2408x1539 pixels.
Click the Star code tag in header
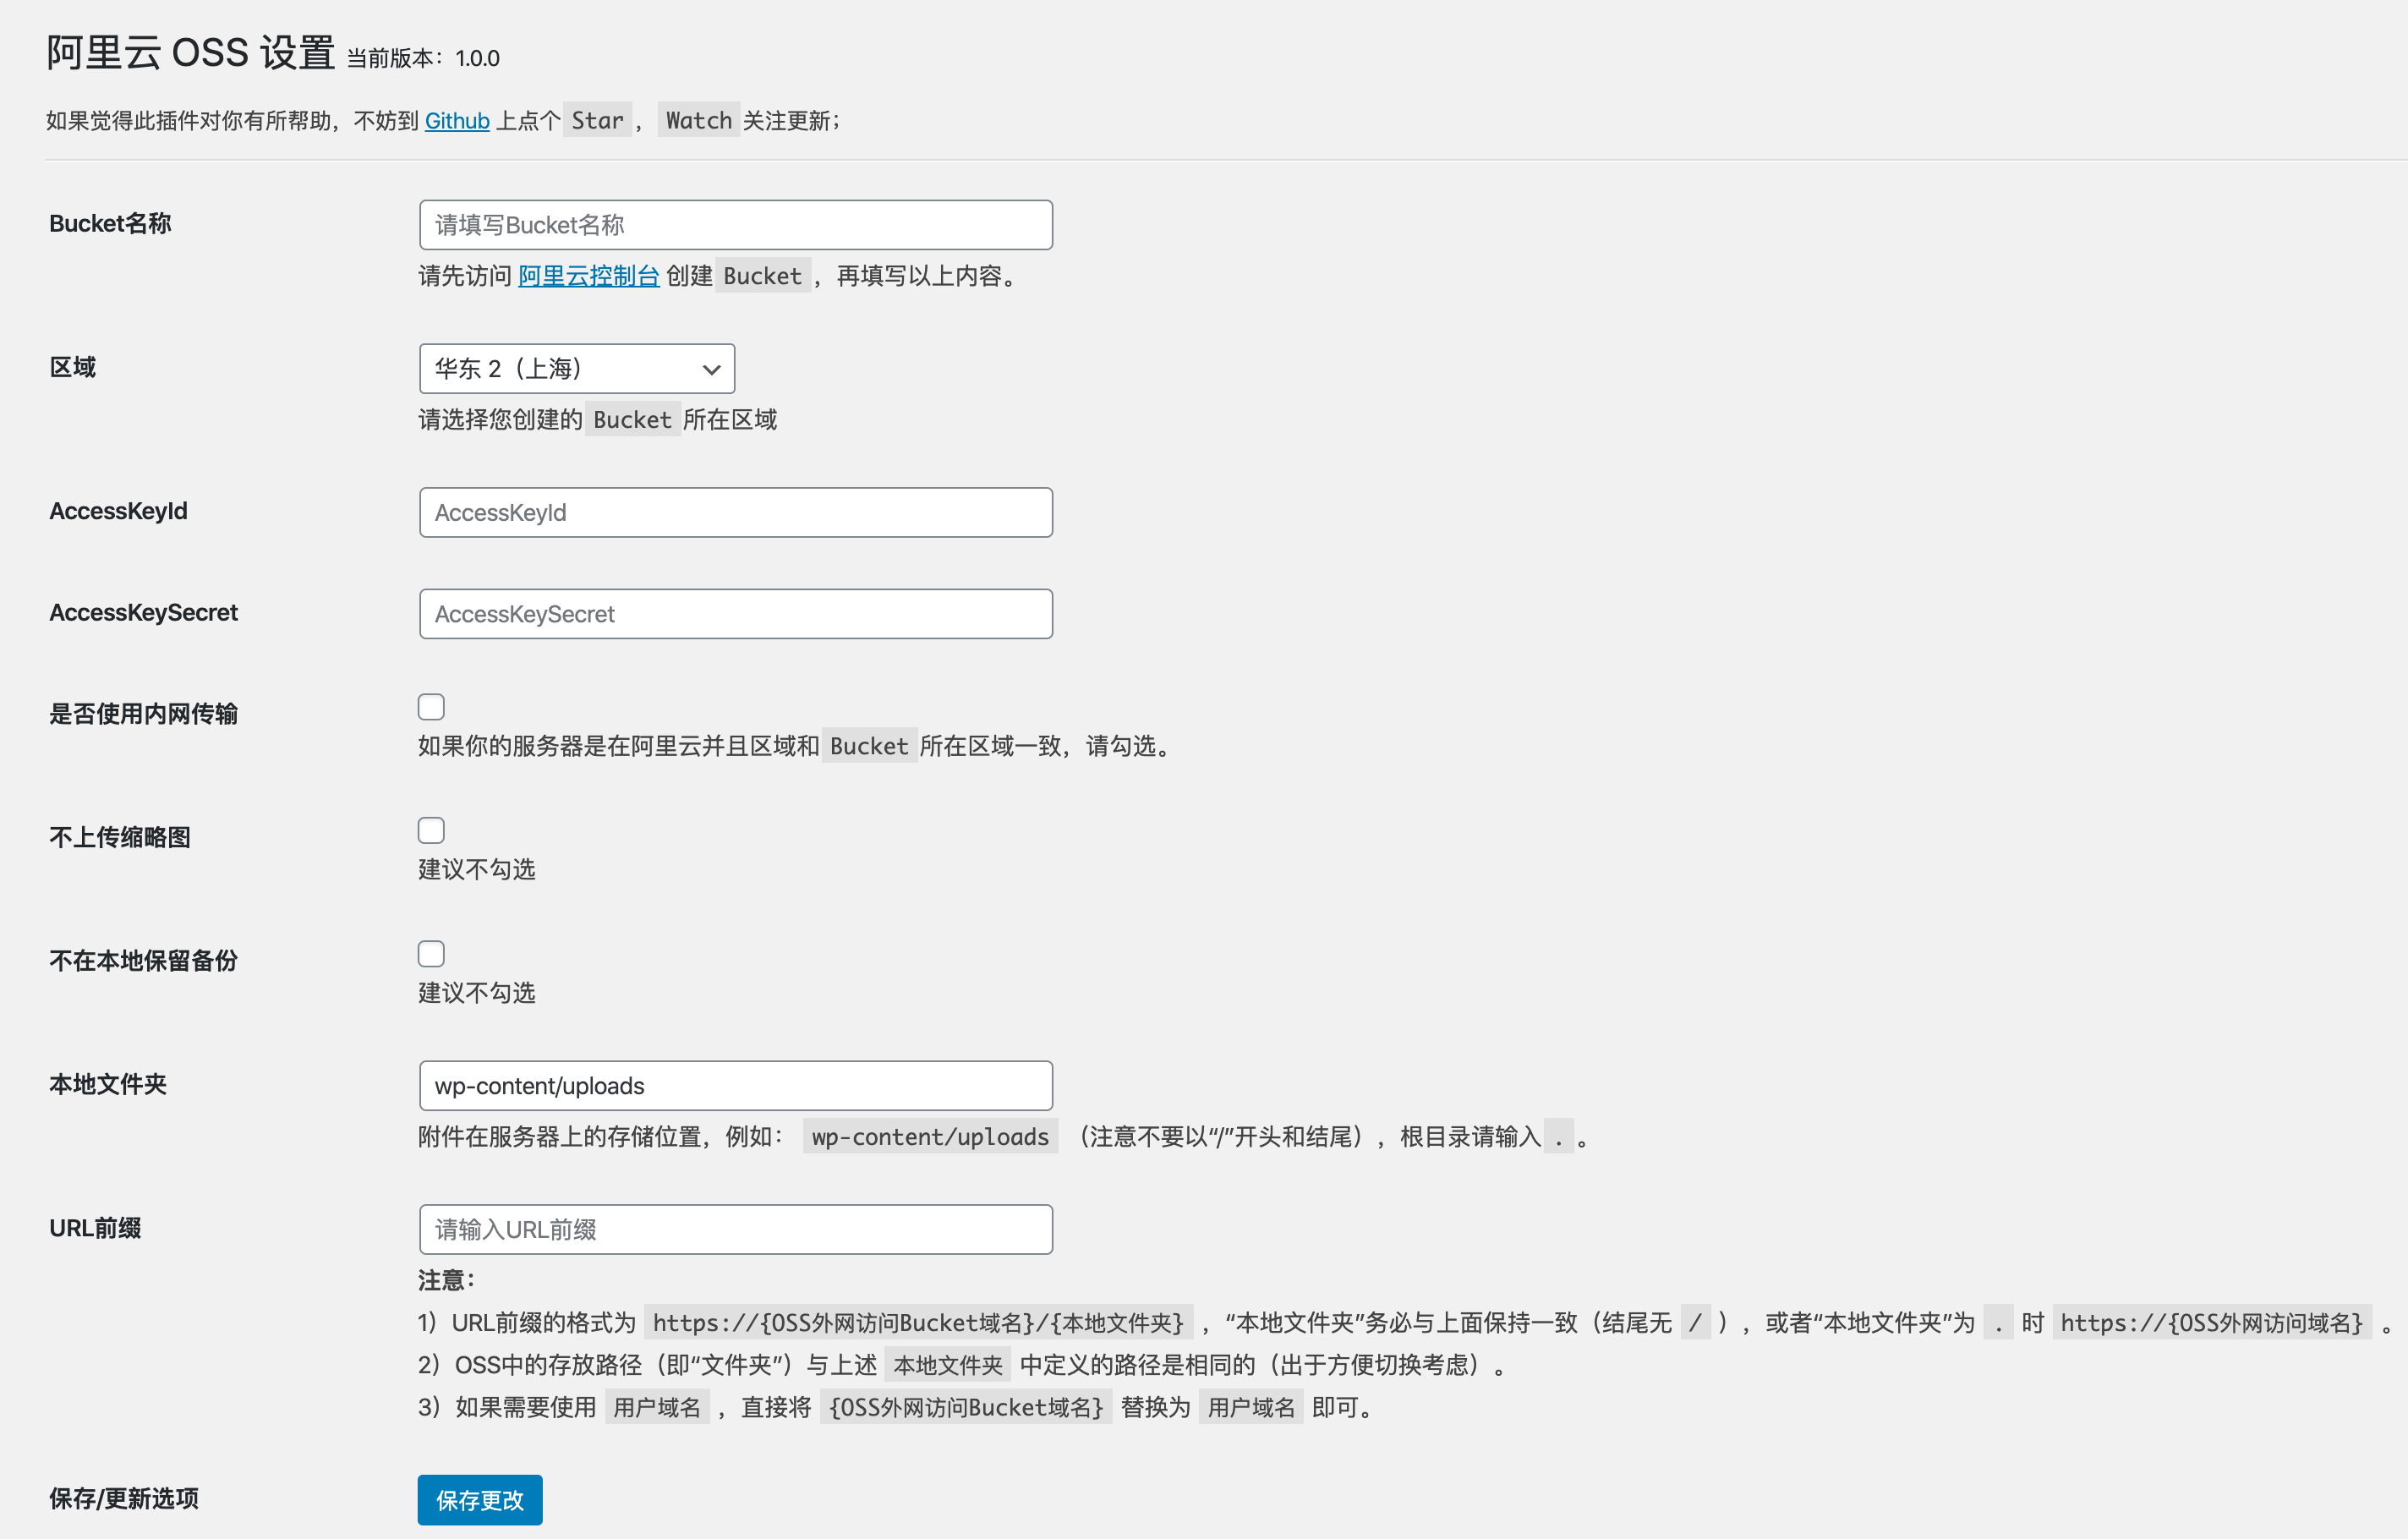(x=597, y=121)
